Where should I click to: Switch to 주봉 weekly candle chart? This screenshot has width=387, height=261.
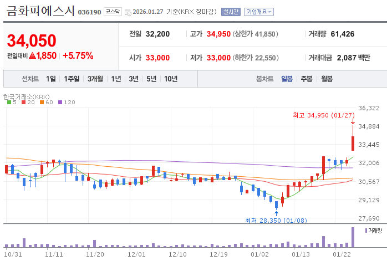point(307,79)
